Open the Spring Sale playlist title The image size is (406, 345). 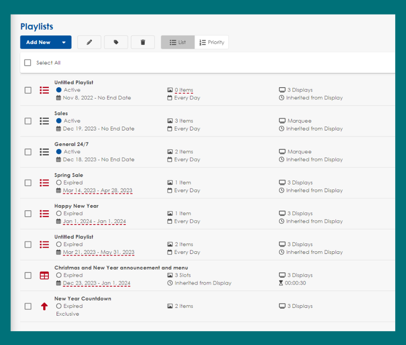click(x=69, y=175)
